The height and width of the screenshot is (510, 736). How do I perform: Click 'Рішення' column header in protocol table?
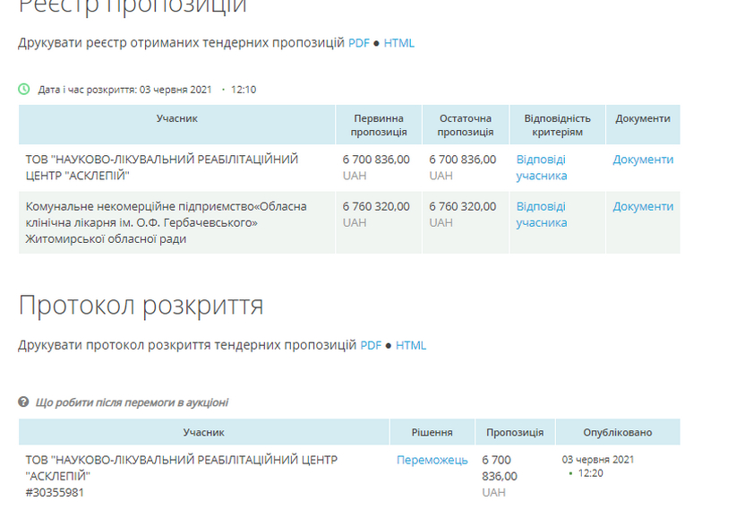click(x=432, y=432)
